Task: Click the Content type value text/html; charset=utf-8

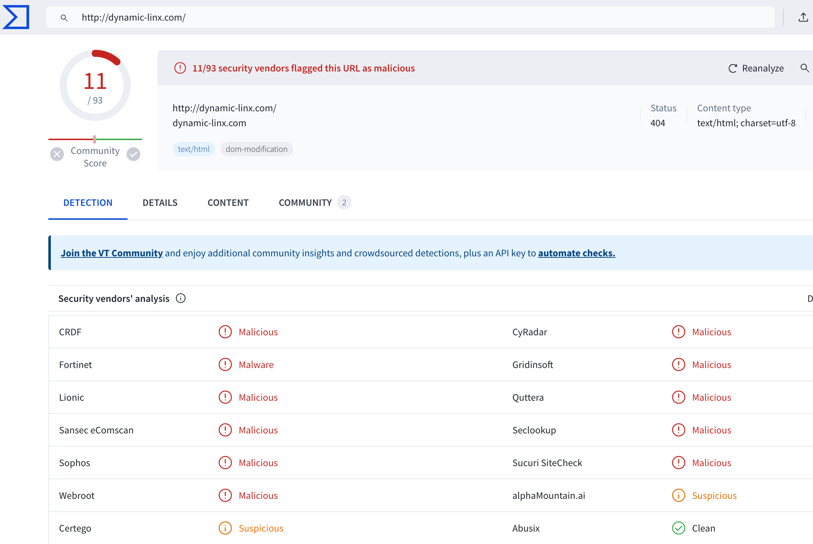Action: pyautogui.click(x=746, y=123)
